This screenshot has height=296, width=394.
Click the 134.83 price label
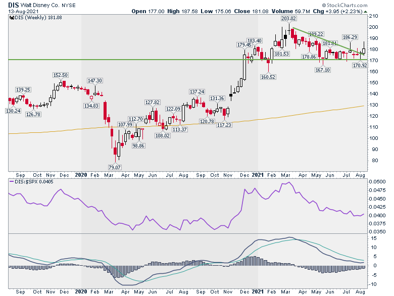[x=91, y=106]
